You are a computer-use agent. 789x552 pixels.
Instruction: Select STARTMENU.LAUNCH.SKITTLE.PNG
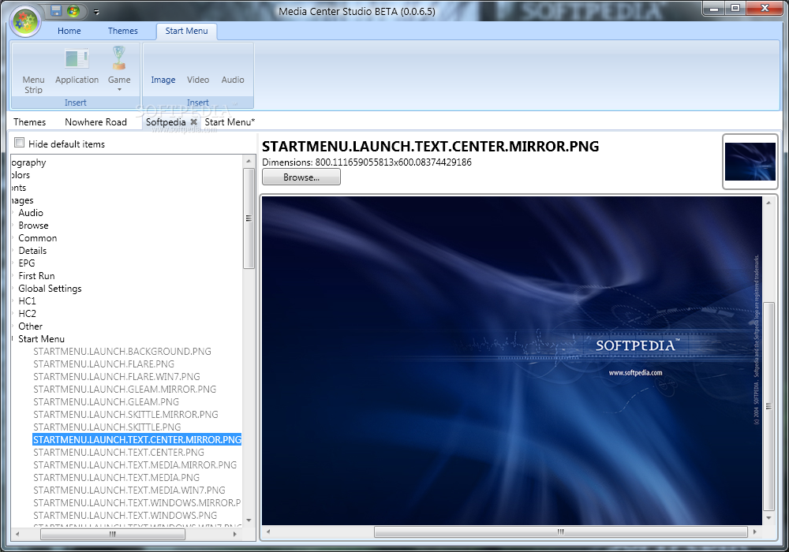click(107, 427)
